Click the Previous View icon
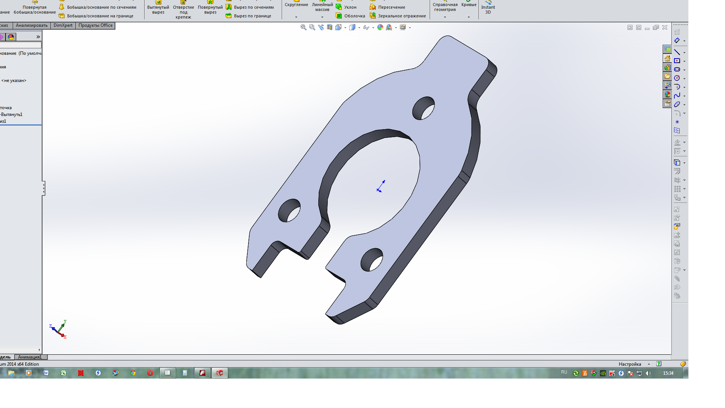This screenshot has height=408, width=725. 321,27
